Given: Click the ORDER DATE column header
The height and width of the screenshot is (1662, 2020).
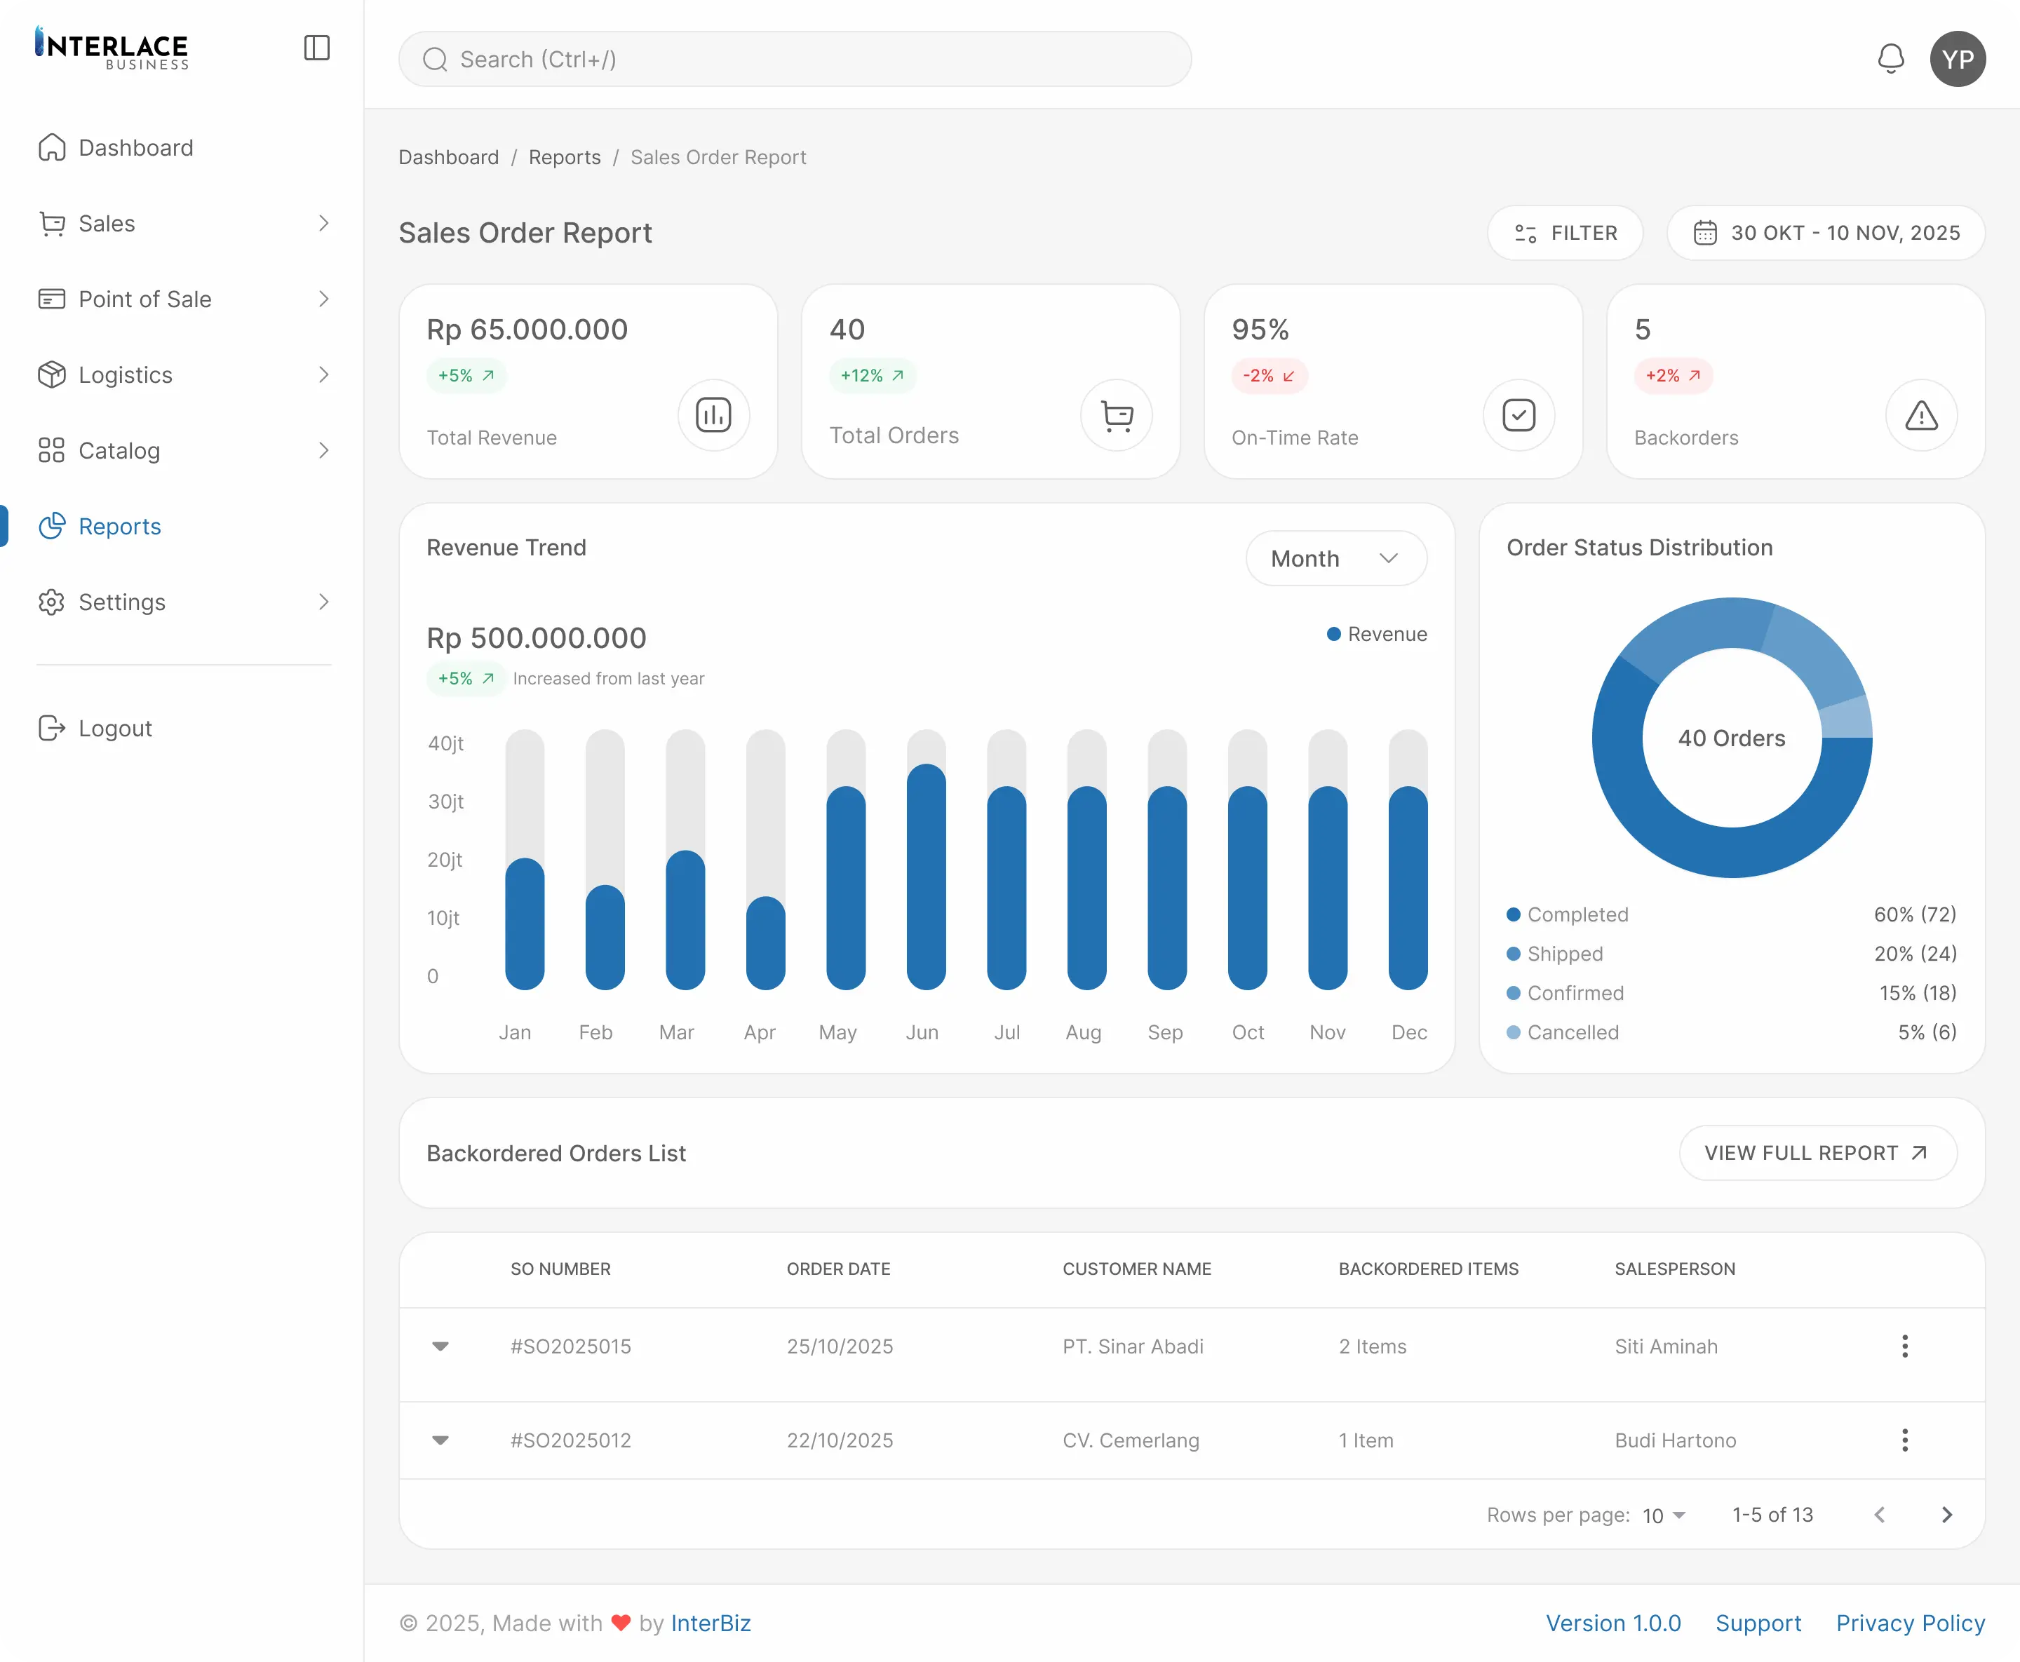Looking at the screenshot, I should [839, 1269].
